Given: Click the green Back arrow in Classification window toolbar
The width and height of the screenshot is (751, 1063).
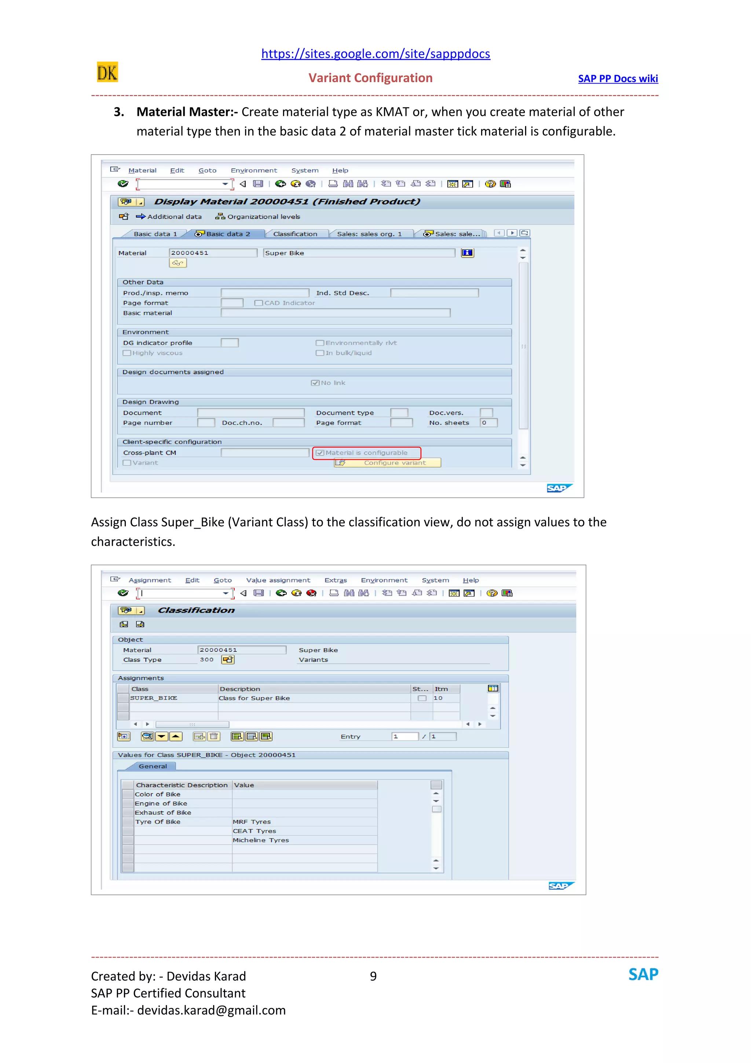Looking at the screenshot, I should (281, 593).
